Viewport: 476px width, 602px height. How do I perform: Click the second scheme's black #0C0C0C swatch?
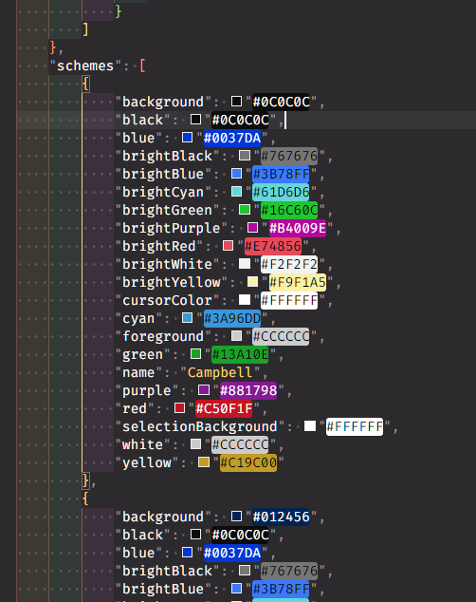click(x=196, y=535)
